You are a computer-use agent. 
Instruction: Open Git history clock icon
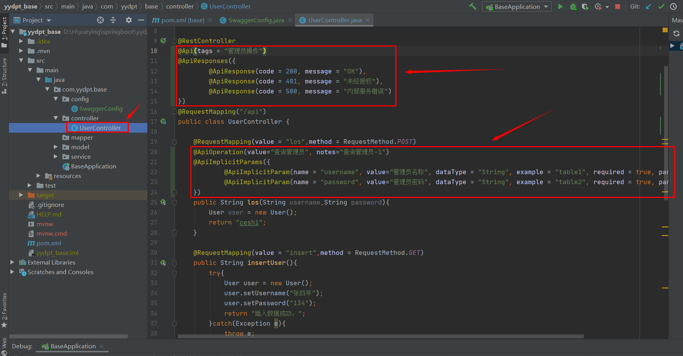tap(673, 7)
